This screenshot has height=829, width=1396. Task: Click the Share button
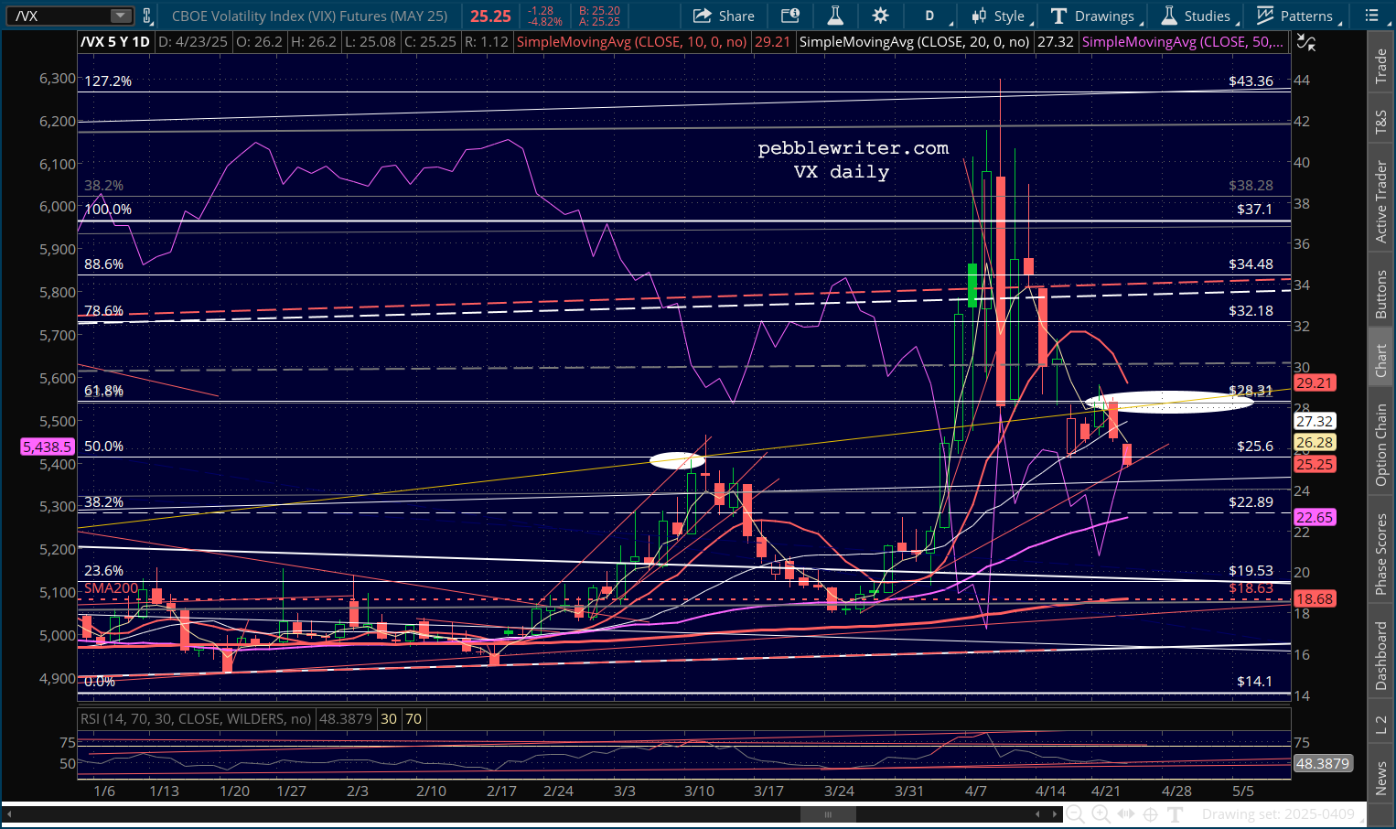(x=724, y=16)
